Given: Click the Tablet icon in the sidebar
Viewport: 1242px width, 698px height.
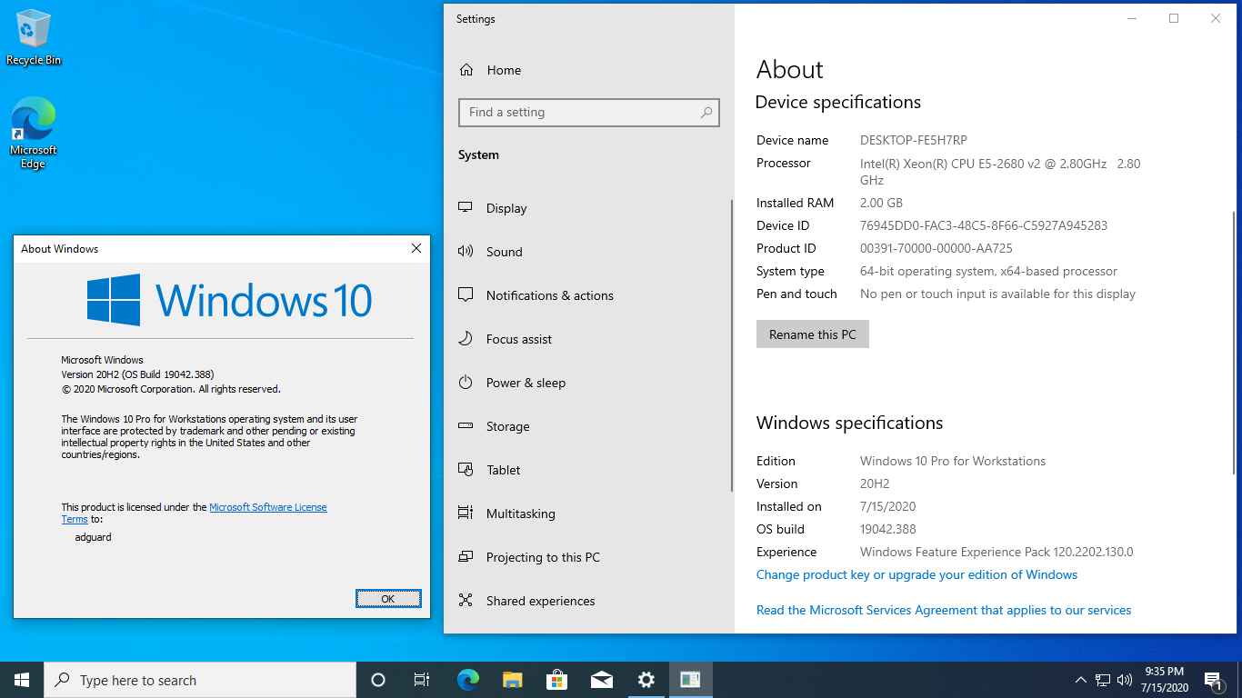Looking at the screenshot, I should click(x=466, y=470).
